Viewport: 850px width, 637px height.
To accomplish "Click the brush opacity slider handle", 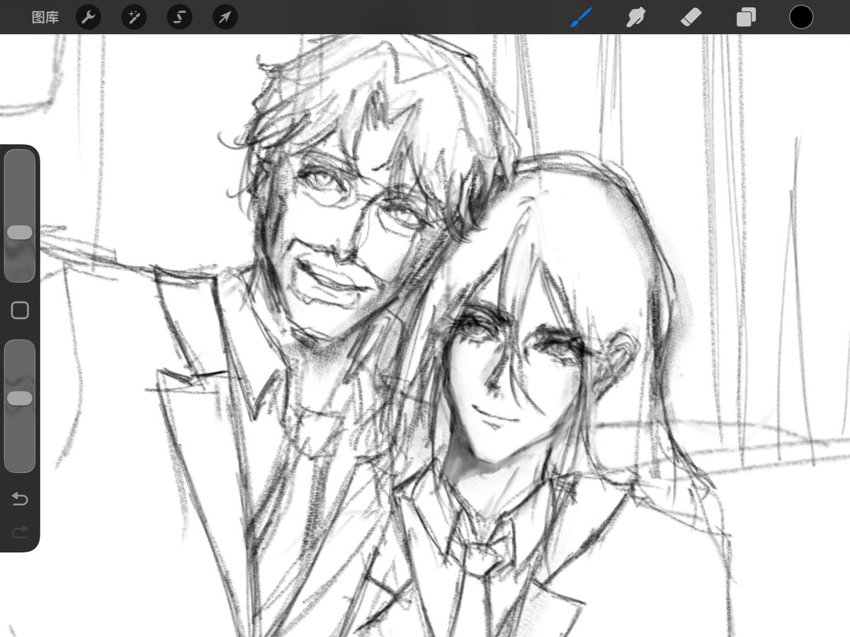I will click(20, 398).
